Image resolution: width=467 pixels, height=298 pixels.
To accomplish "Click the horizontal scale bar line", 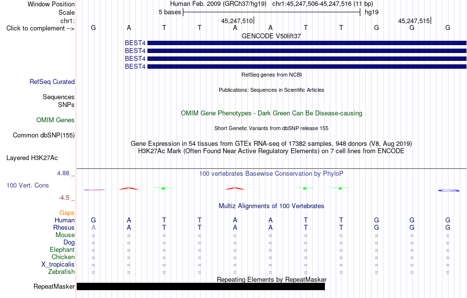I will (272, 12).
